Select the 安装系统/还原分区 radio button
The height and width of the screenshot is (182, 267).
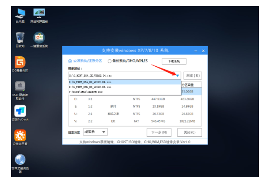(x=71, y=61)
